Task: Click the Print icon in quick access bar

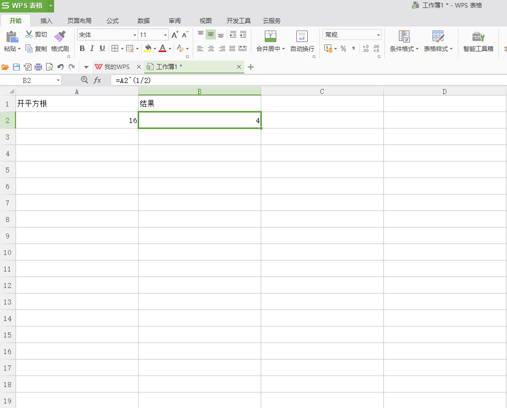Action: click(38, 67)
